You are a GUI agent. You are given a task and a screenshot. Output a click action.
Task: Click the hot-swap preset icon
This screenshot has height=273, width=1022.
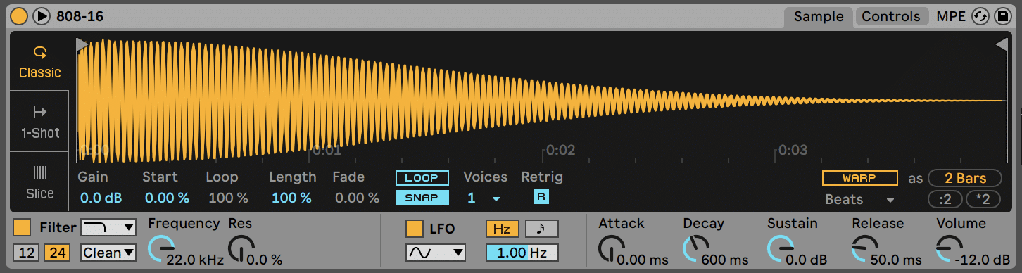coord(980,16)
